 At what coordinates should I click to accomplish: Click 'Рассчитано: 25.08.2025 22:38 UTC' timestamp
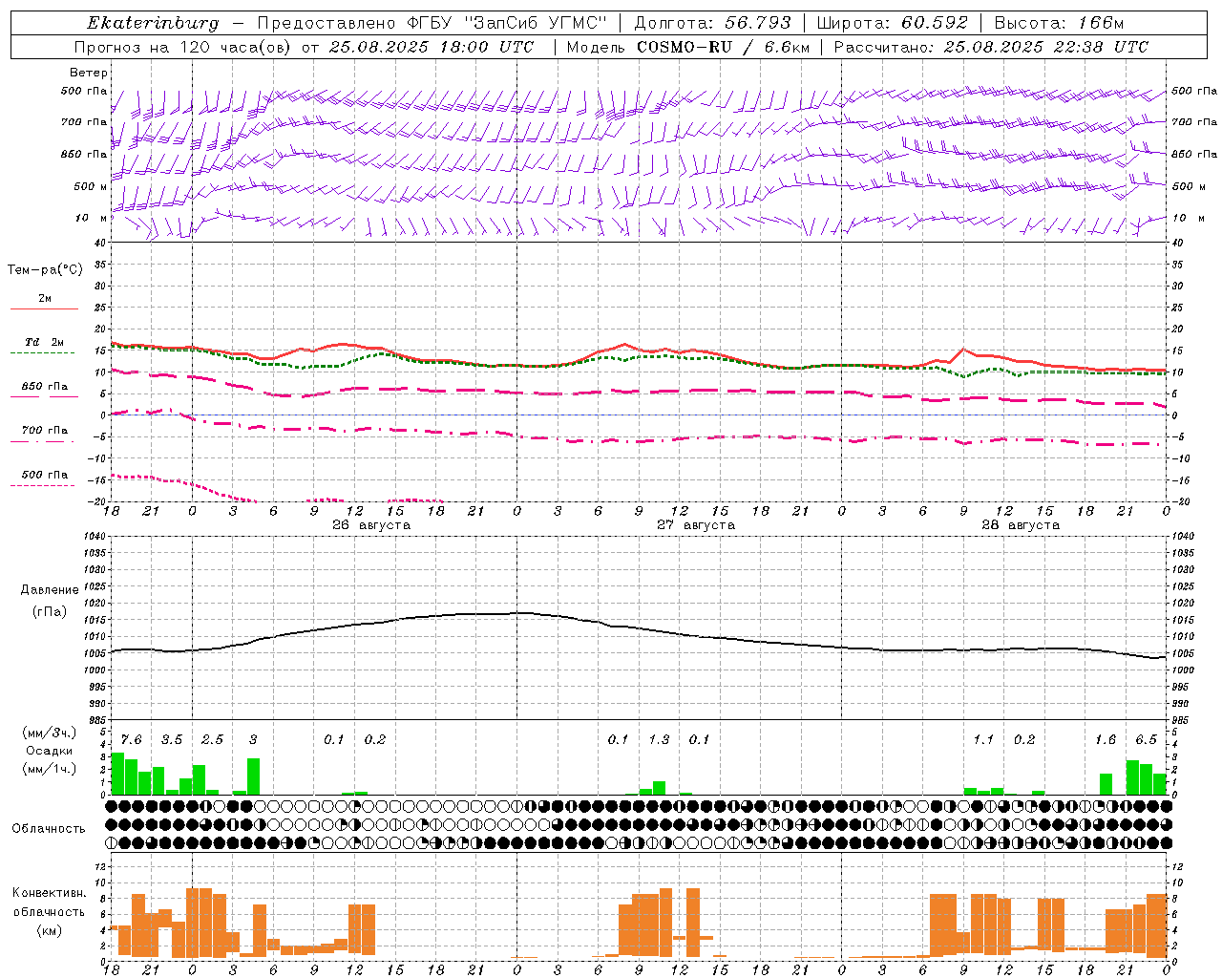coord(991,47)
